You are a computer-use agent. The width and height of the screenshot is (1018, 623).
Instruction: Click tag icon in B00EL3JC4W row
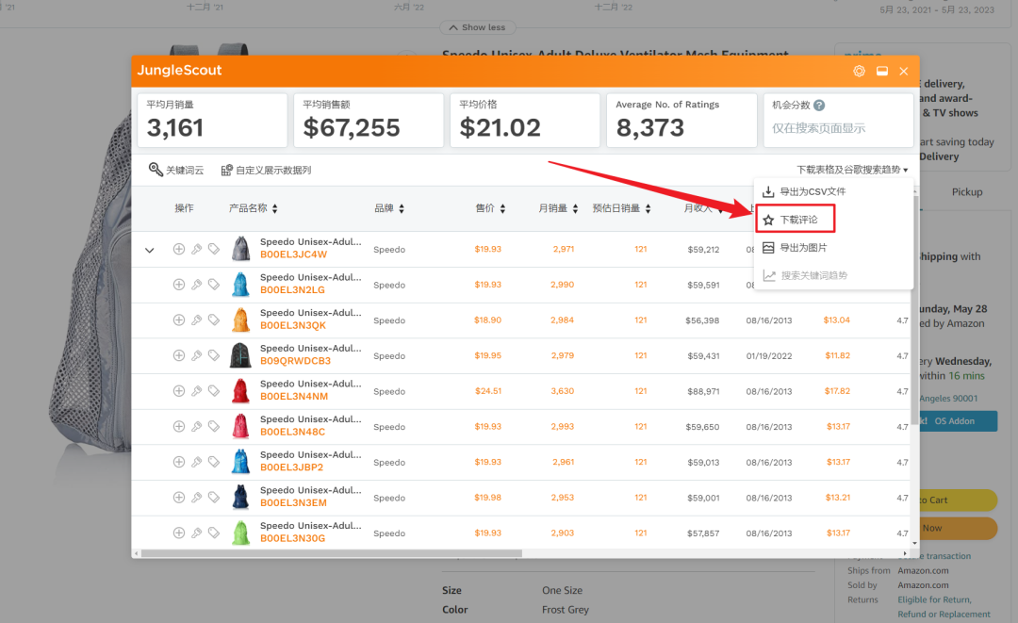(214, 249)
